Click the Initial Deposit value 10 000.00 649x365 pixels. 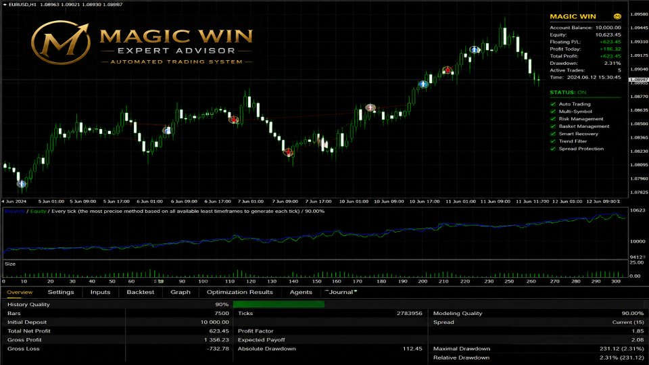[x=214, y=322]
